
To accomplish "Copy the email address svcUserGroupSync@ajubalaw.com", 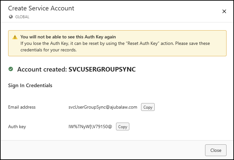I will click(148, 107).
